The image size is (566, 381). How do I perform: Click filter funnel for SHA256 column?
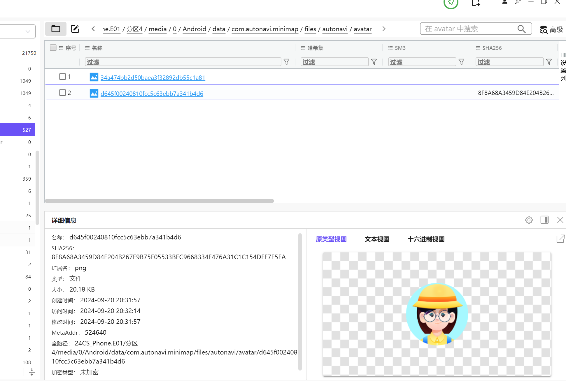549,62
